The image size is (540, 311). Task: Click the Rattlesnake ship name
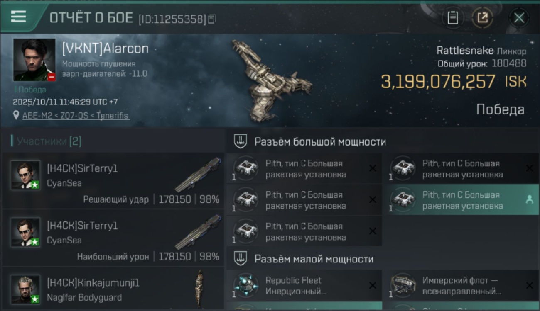[465, 51]
